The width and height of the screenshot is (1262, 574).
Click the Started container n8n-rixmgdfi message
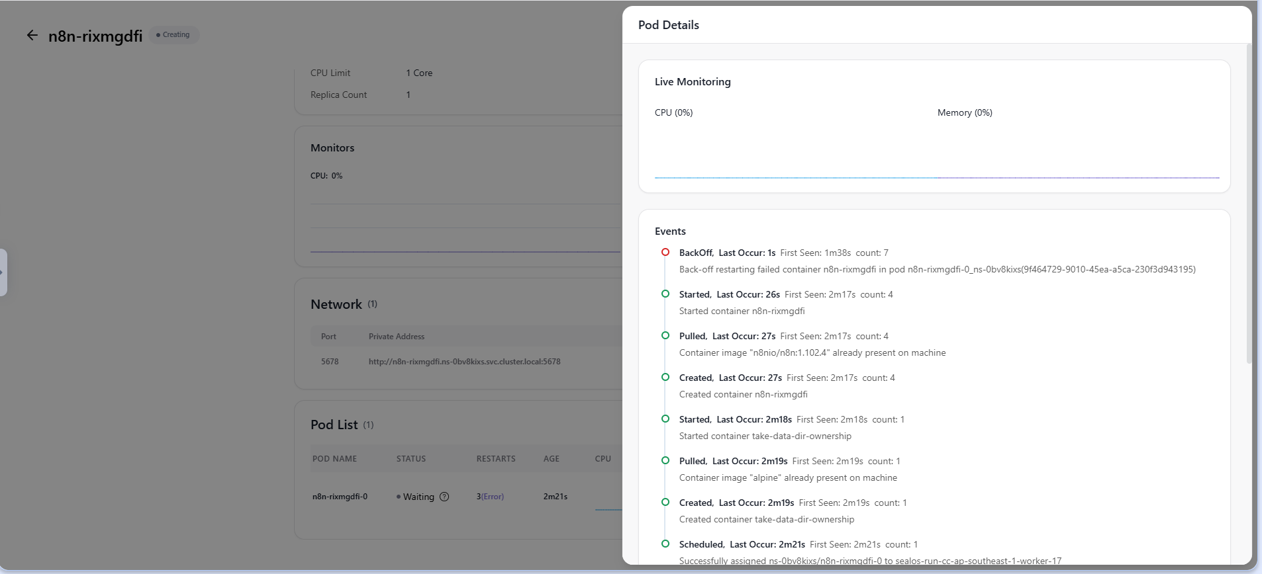[x=742, y=311]
